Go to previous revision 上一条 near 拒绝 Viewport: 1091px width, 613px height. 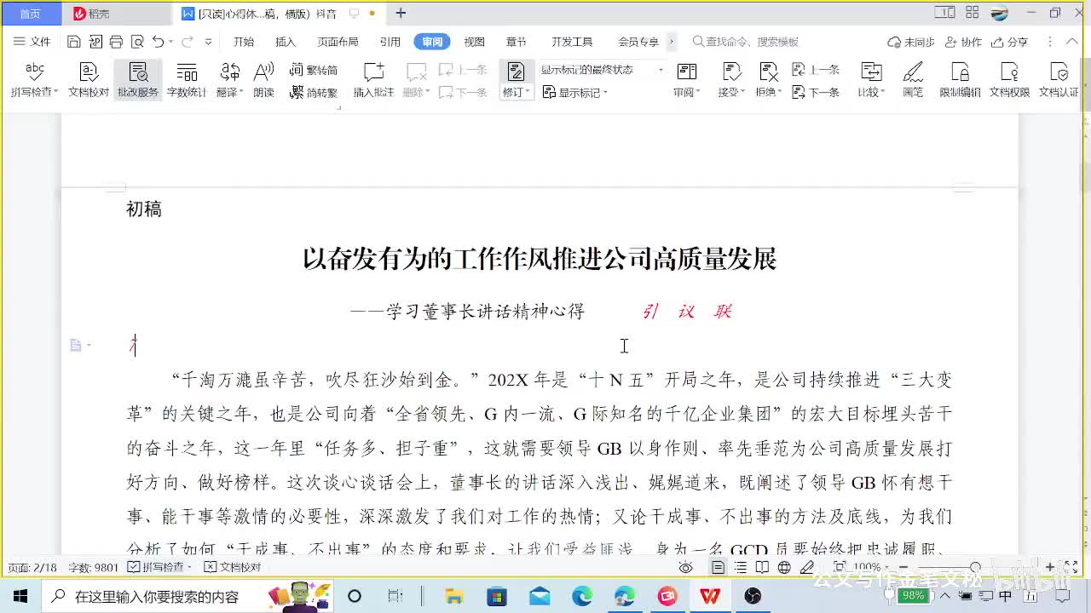(816, 70)
